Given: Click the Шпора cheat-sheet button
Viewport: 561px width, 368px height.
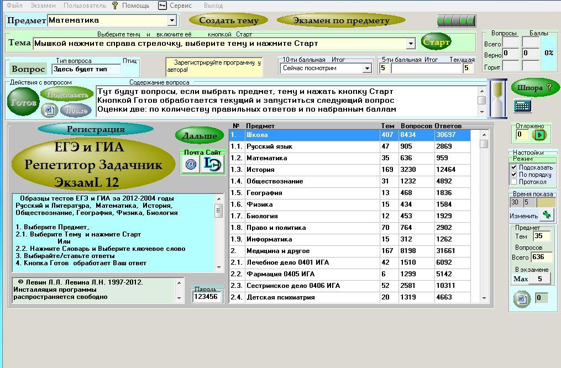Looking at the screenshot, I should (x=535, y=88).
